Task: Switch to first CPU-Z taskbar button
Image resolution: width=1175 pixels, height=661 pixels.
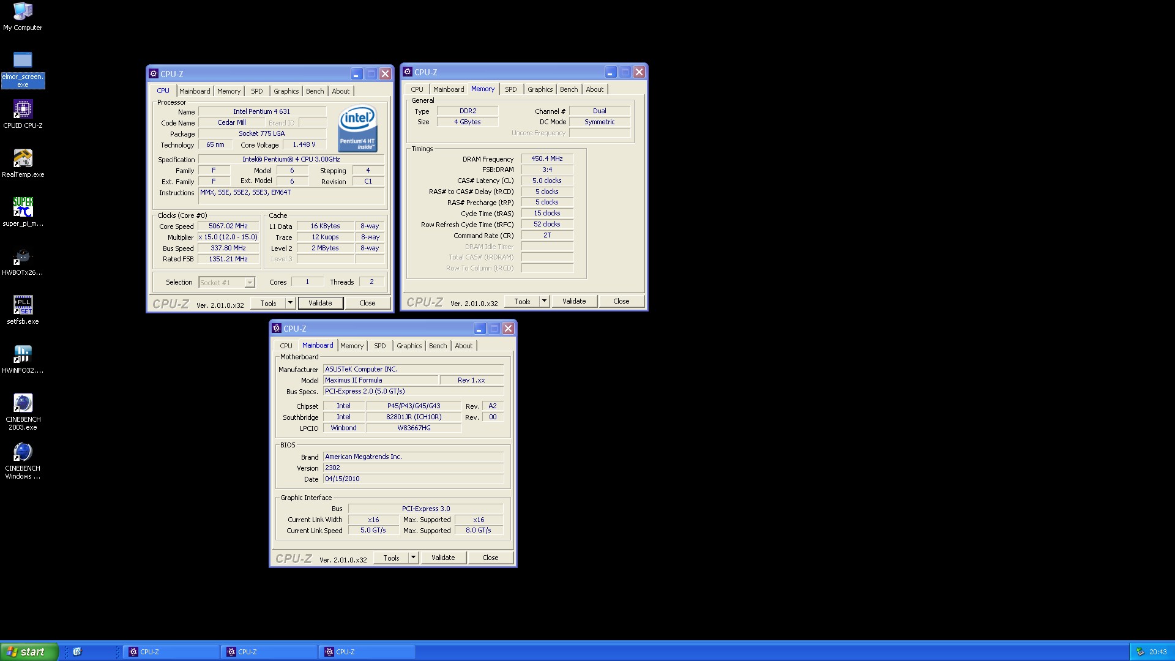Action: pyautogui.click(x=172, y=652)
